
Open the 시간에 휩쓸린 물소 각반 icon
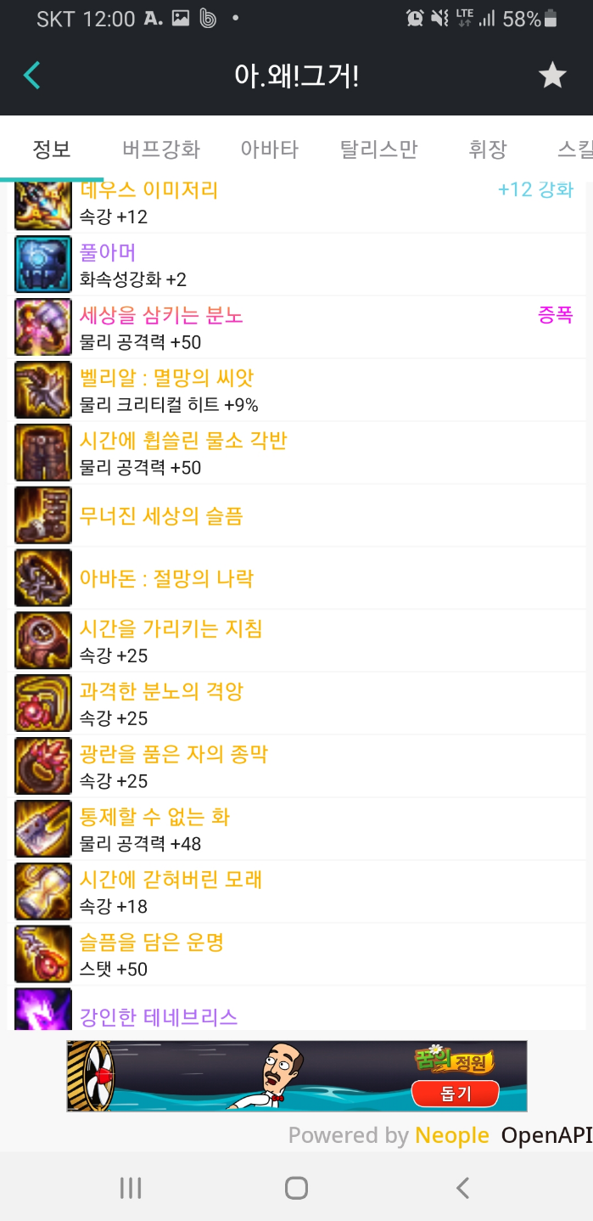point(43,453)
